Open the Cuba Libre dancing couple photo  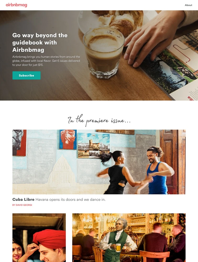[99, 162]
